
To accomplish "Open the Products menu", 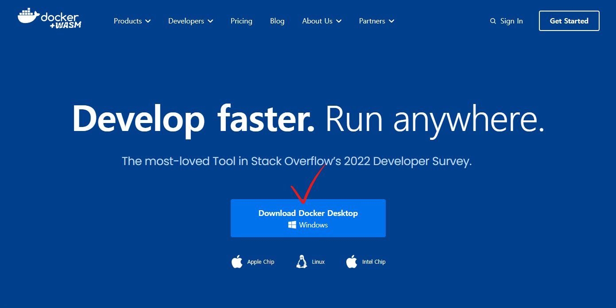I will pos(132,21).
